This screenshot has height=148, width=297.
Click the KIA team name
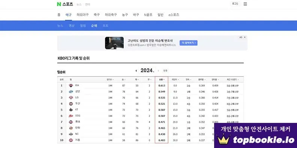[77, 85]
